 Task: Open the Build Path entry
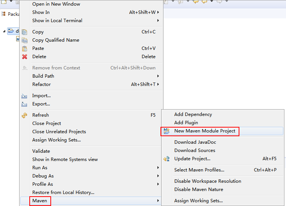pos(91,76)
